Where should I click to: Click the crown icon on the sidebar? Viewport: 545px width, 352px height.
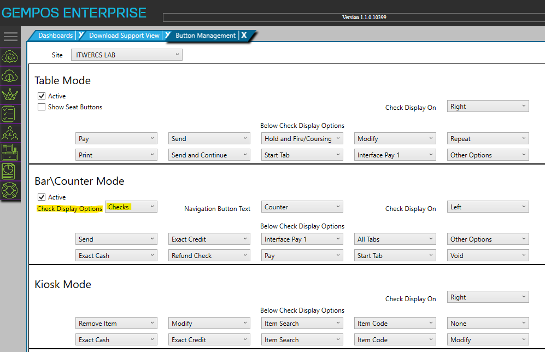tap(11, 94)
